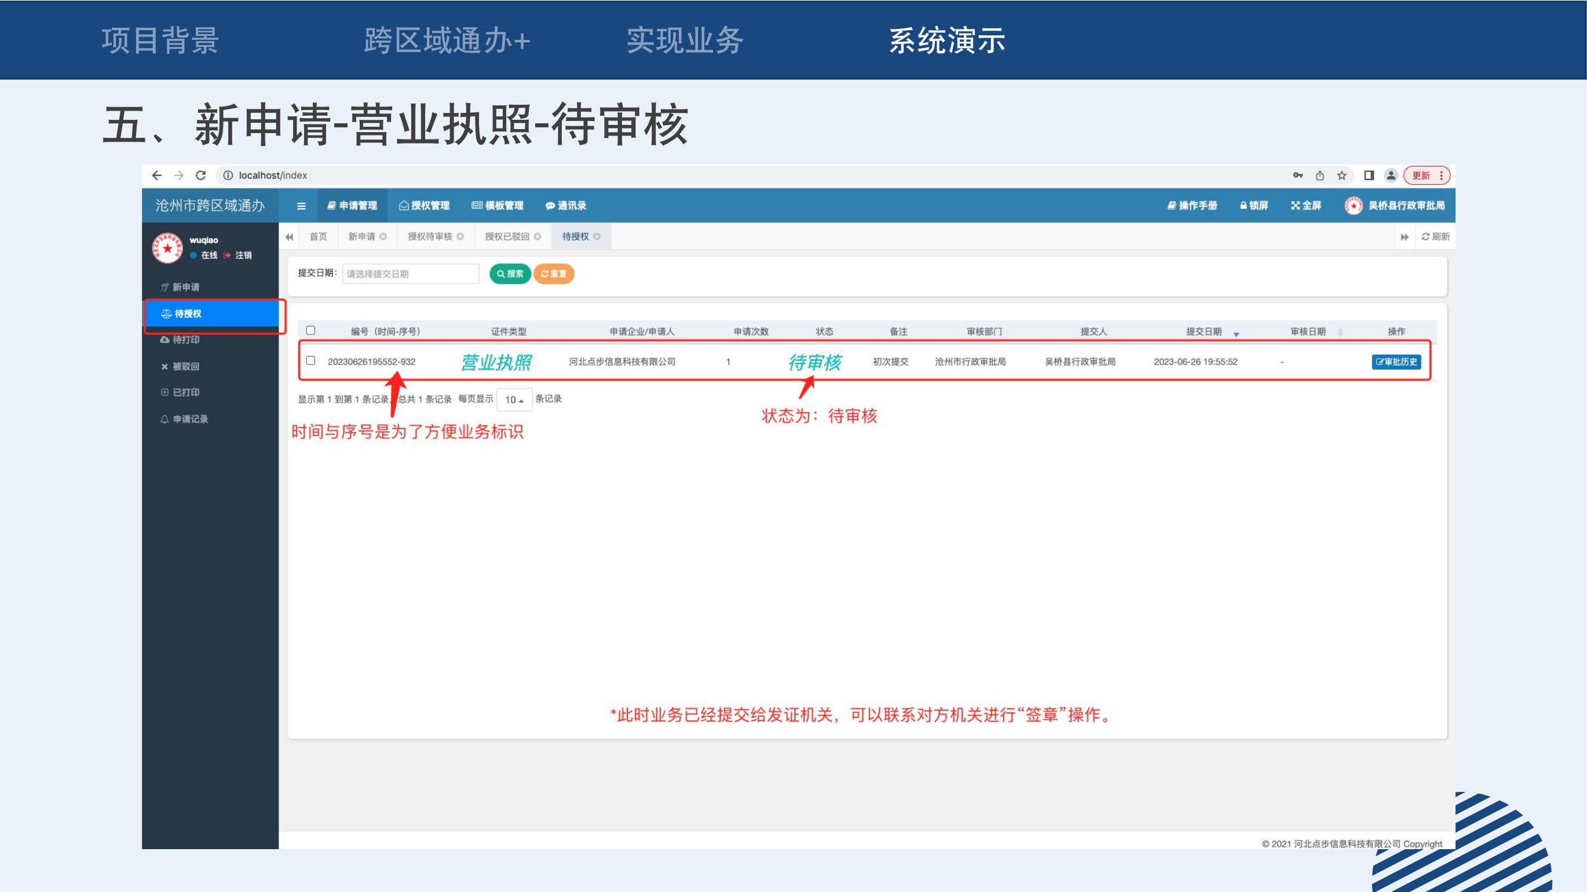
Task: Select 待打印 in the sidebar
Action: tap(185, 340)
